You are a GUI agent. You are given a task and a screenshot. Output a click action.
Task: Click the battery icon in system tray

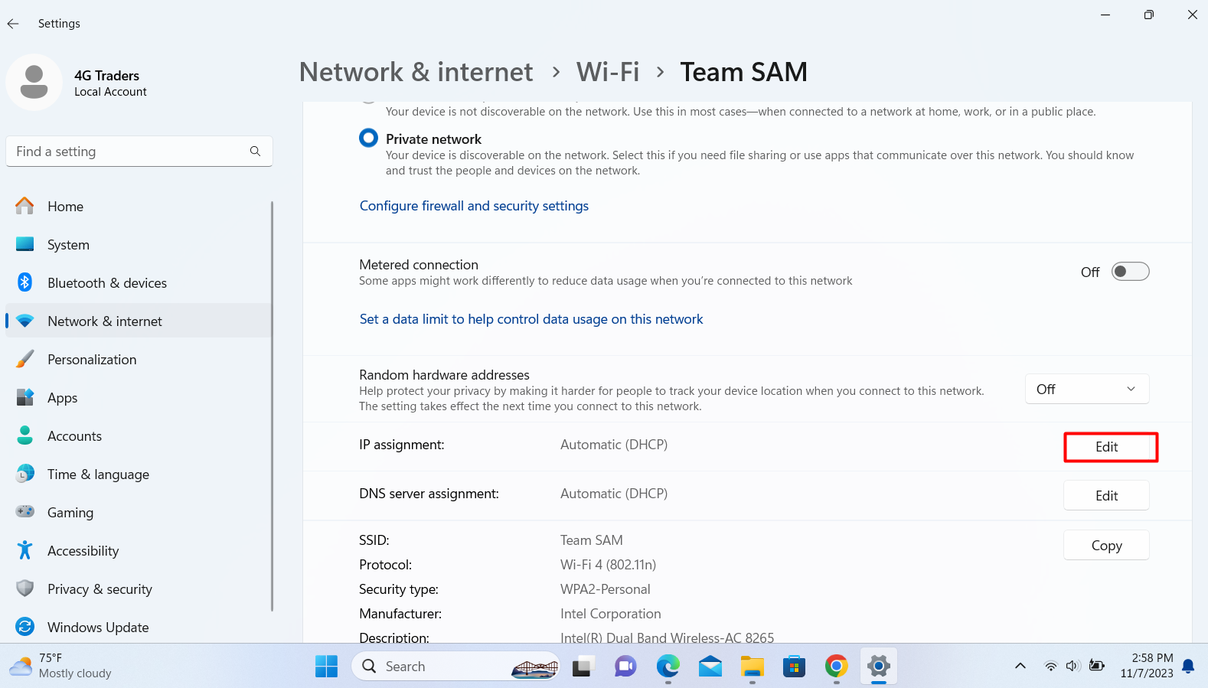1096,666
